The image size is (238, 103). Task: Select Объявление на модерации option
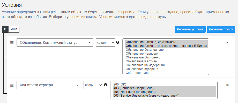click(x=166, y=65)
